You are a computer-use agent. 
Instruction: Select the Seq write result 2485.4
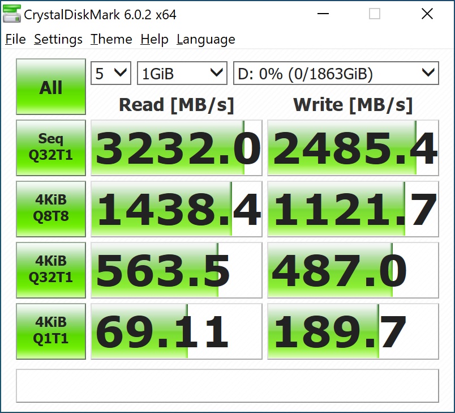point(353,148)
